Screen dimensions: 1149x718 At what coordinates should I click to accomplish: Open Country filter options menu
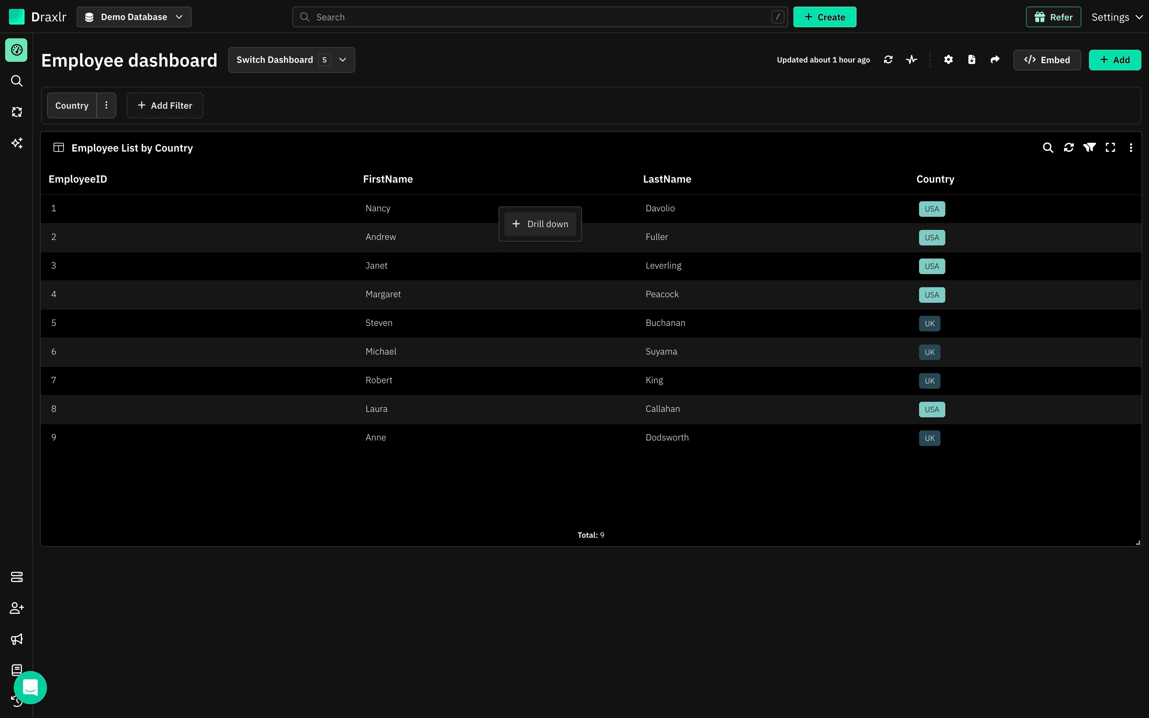[x=106, y=105]
